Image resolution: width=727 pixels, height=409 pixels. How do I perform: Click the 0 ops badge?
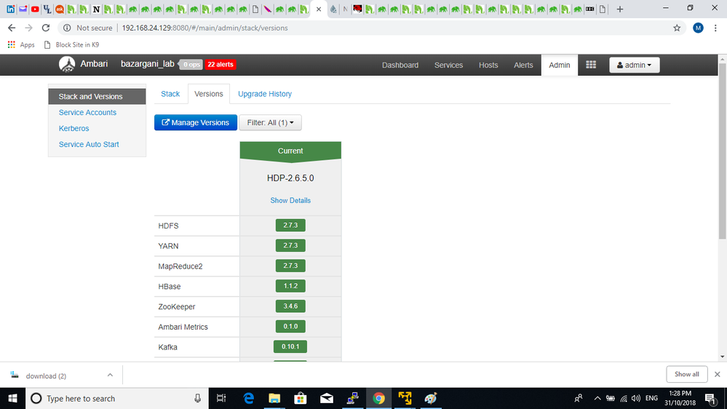pos(191,65)
